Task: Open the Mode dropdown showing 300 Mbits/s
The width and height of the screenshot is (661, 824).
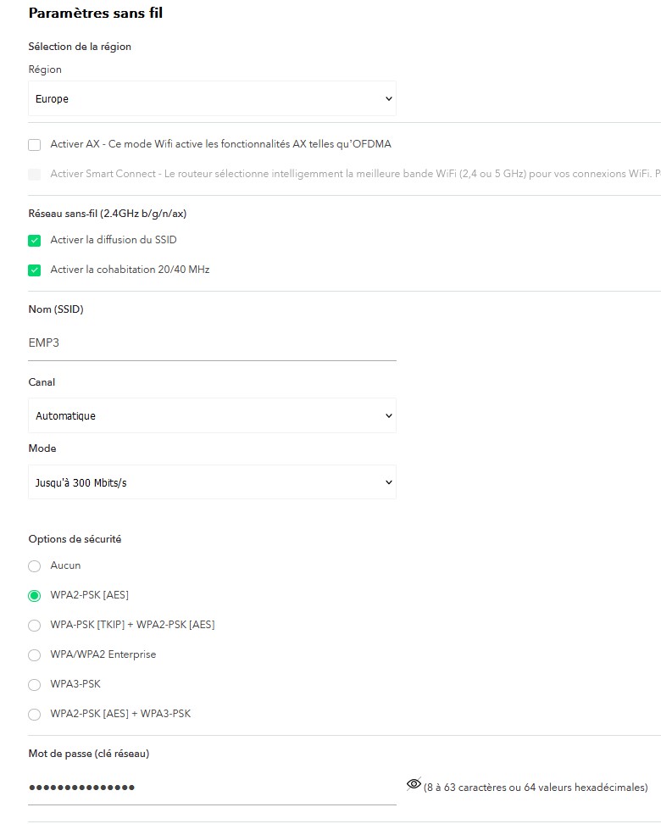Action: coord(212,482)
